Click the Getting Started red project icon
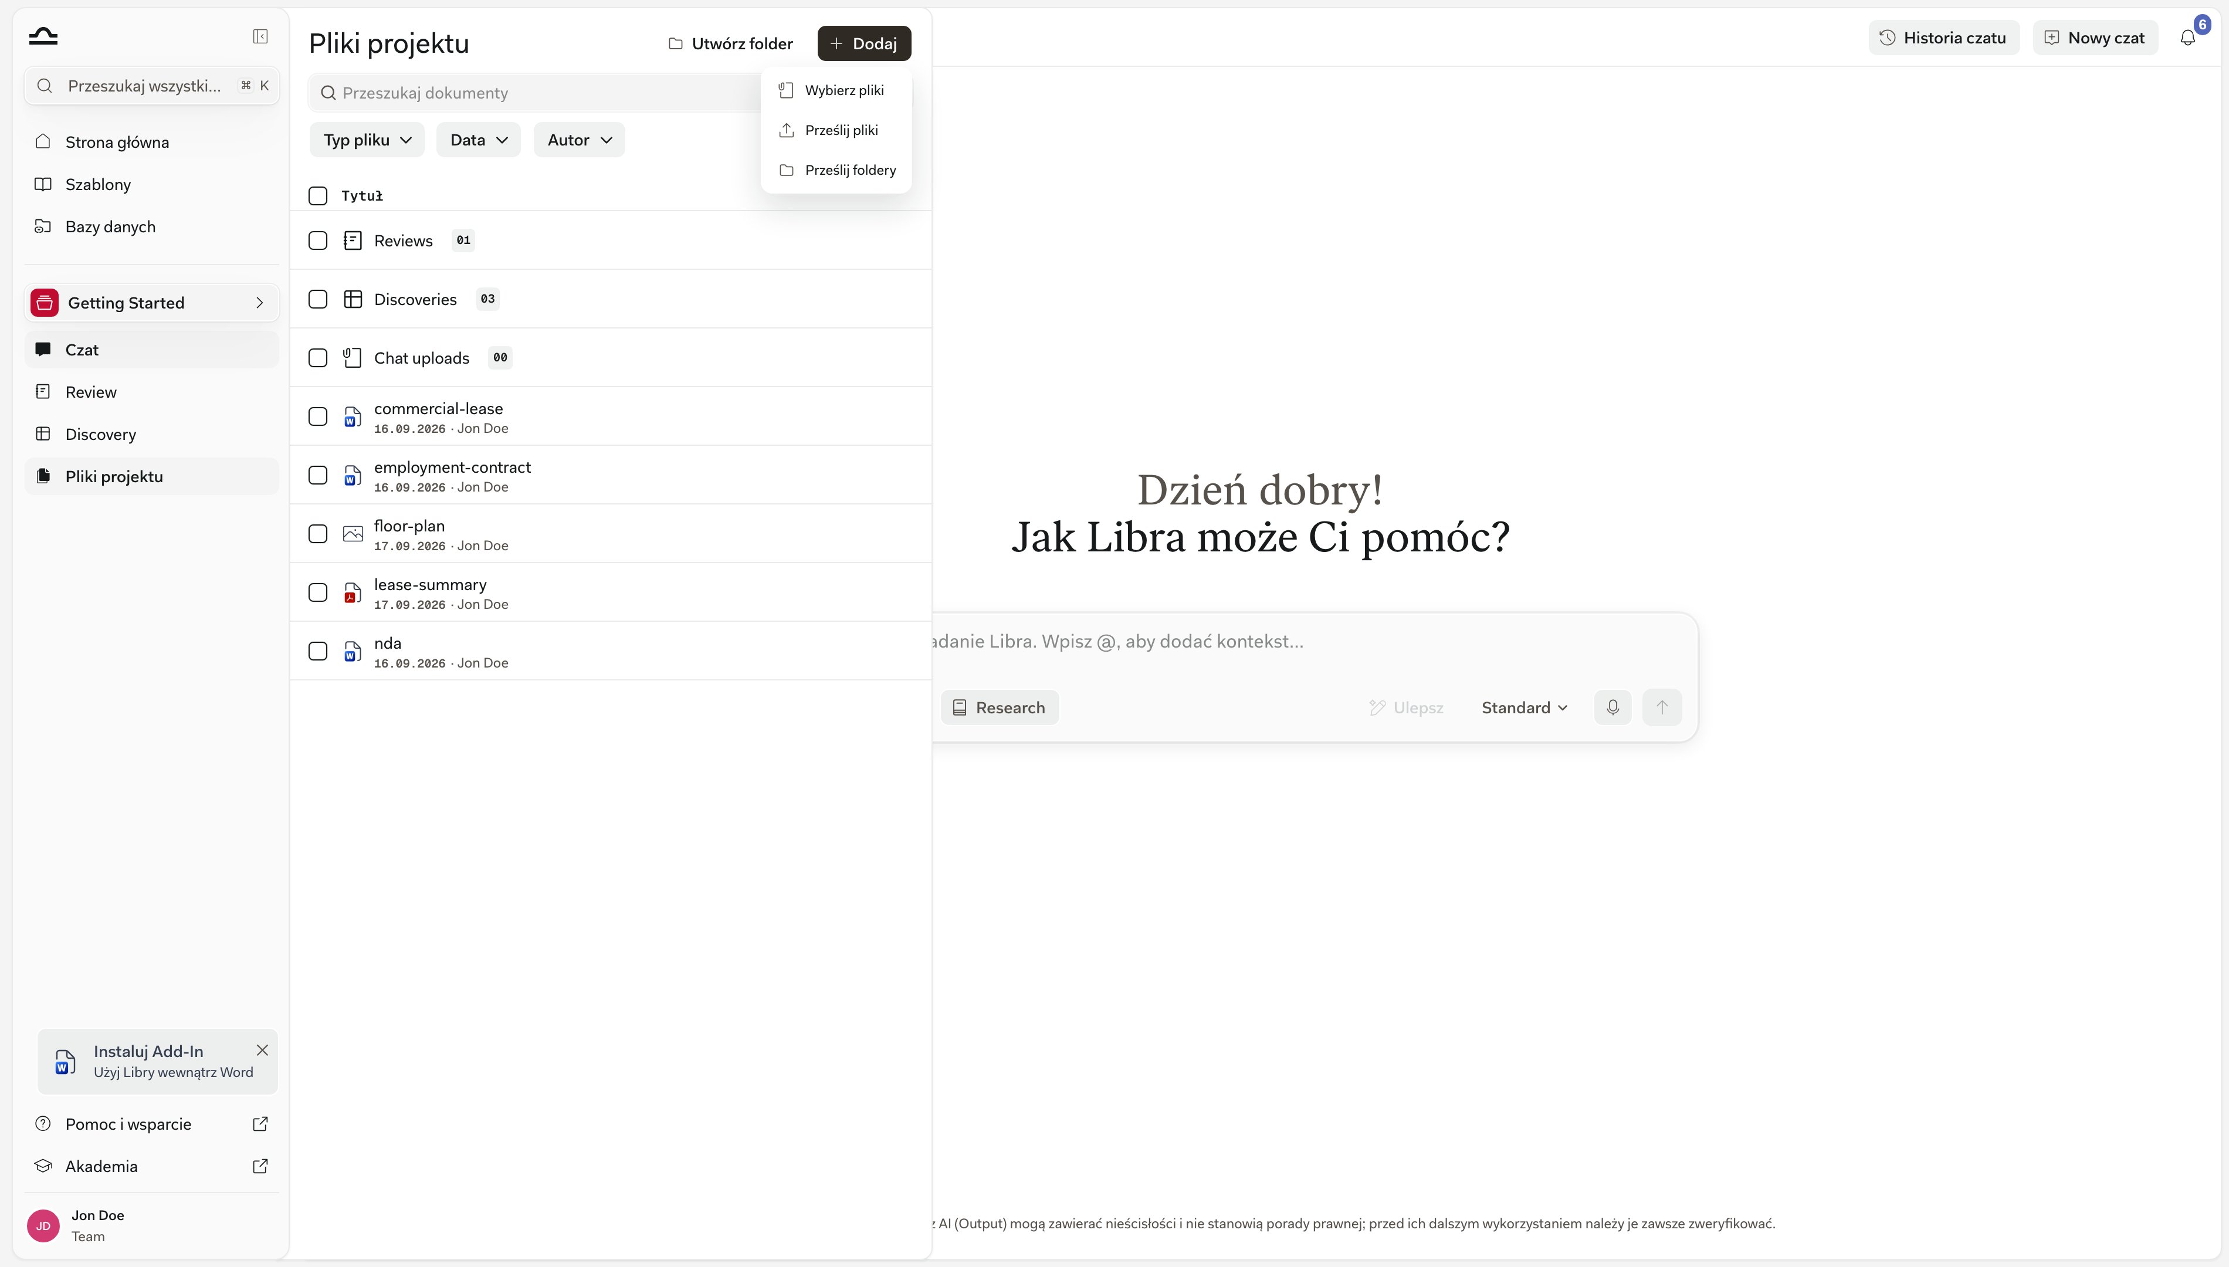The height and width of the screenshot is (1267, 2229). point(45,303)
